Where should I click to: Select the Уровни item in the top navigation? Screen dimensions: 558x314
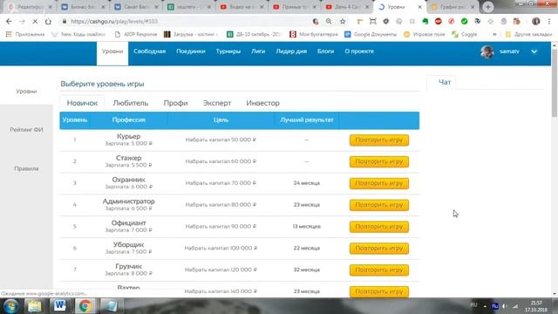pos(112,53)
